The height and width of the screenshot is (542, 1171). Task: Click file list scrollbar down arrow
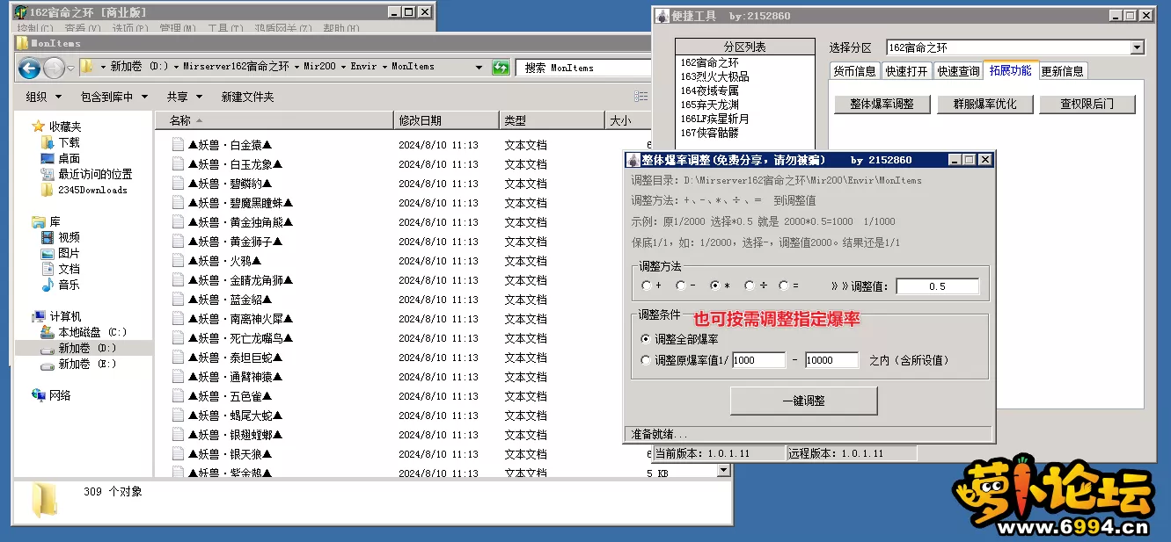point(724,471)
